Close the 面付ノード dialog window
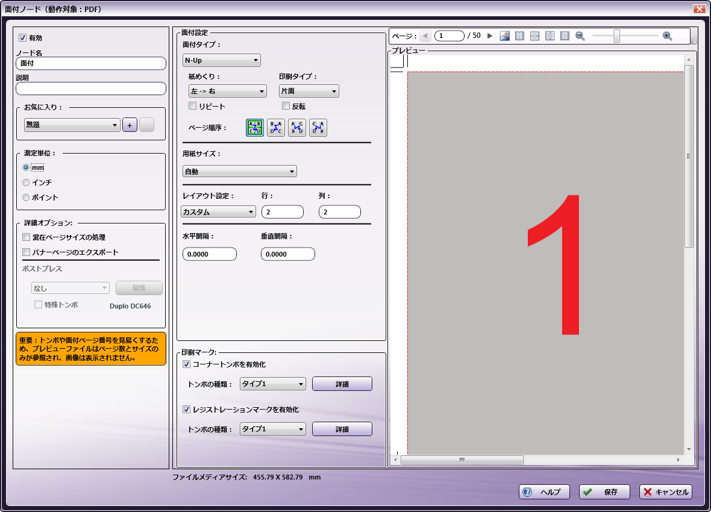The width and height of the screenshot is (711, 512). (x=699, y=8)
